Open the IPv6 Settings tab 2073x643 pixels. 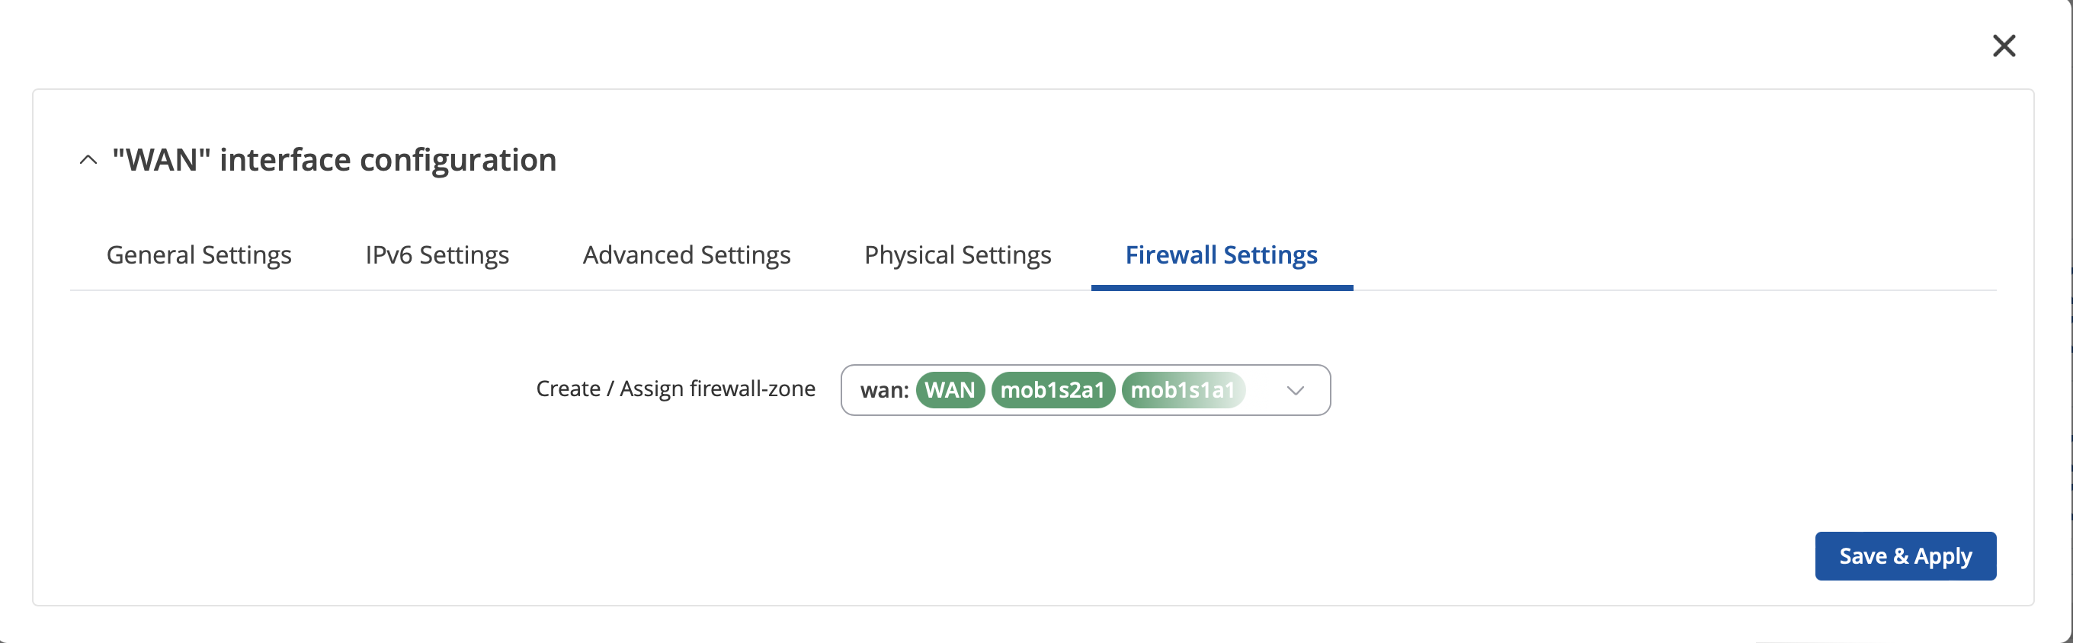point(437,255)
